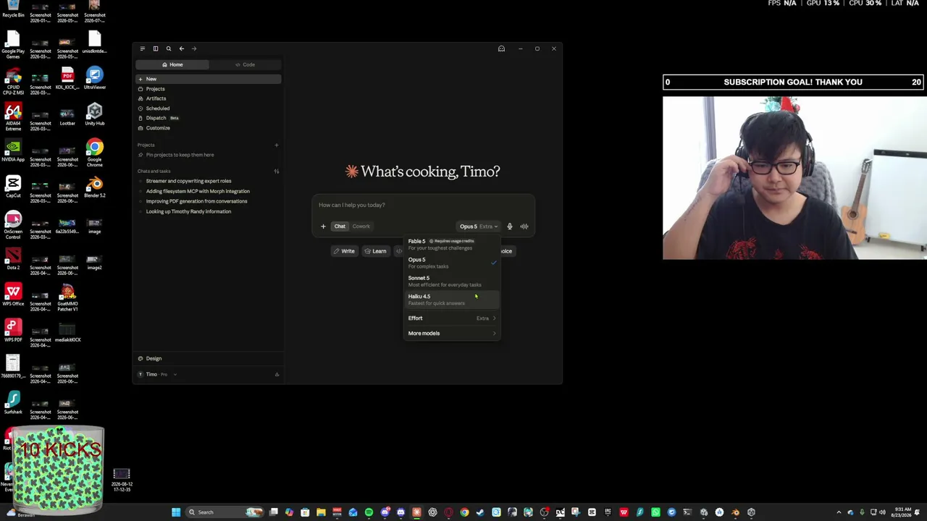This screenshot has width=927, height=521.
Task: Open chat 'Improving PDF generation from conversations'
Action: click(209, 201)
